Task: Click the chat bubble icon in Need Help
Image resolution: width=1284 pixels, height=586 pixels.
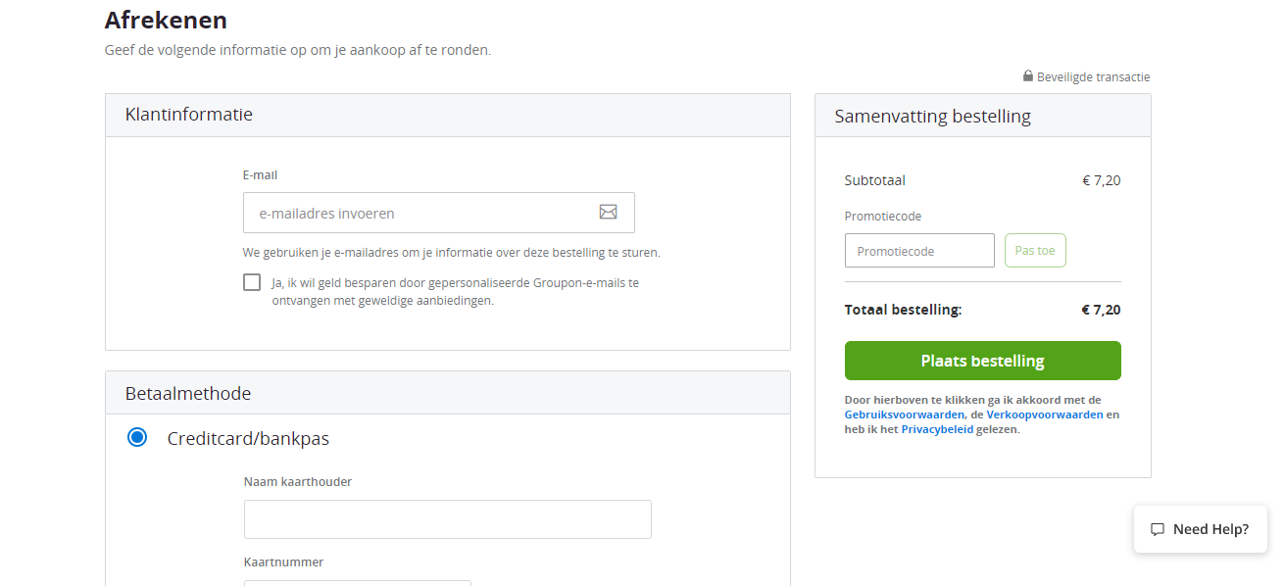Action: tap(1158, 529)
